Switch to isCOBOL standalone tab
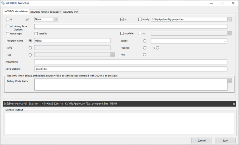Viewport: 239px width, 145px height. 16,11
